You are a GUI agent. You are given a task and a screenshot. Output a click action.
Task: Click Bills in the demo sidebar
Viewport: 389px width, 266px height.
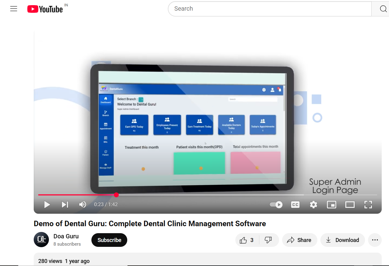(106, 140)
